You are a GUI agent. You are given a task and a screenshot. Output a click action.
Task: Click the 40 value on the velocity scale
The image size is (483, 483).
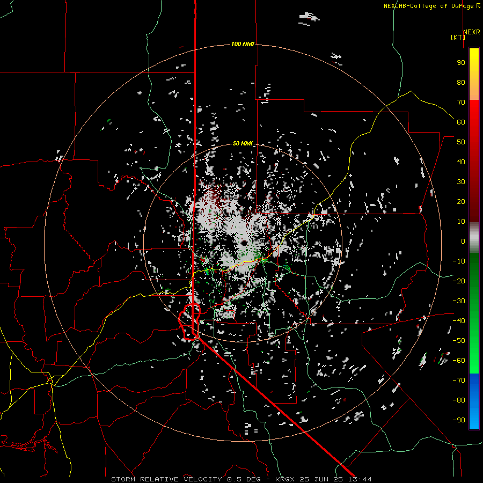point(461,162)
